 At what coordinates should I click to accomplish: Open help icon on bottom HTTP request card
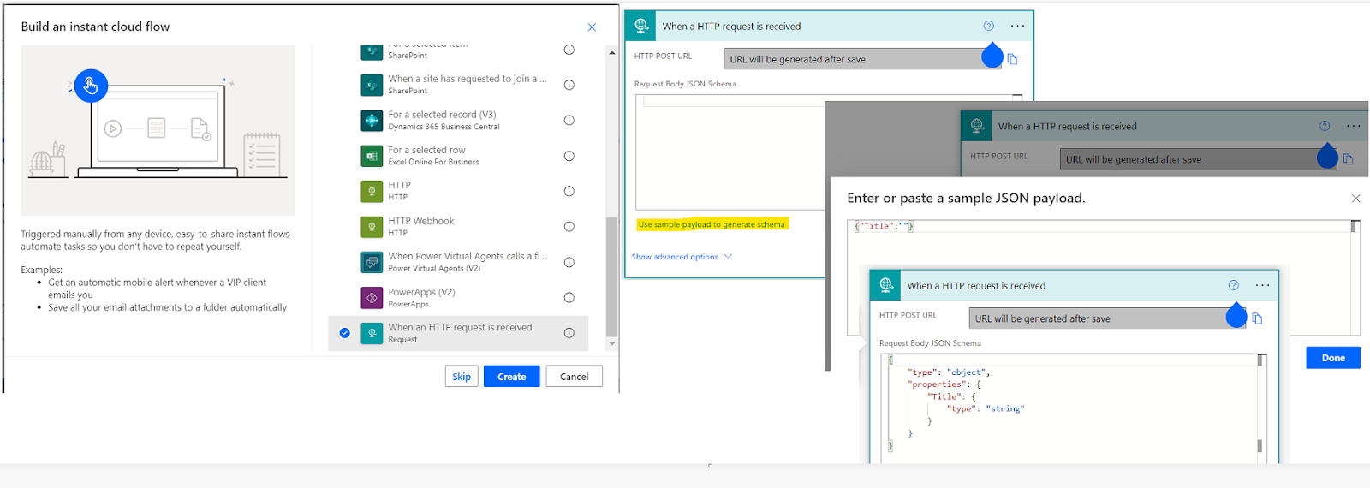pyautogui.click(x=1233, y=285)
